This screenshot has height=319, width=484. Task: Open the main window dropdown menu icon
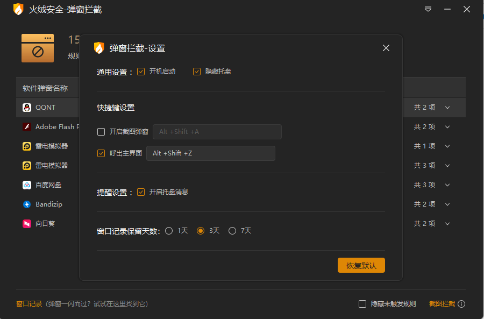pos(428,9)
